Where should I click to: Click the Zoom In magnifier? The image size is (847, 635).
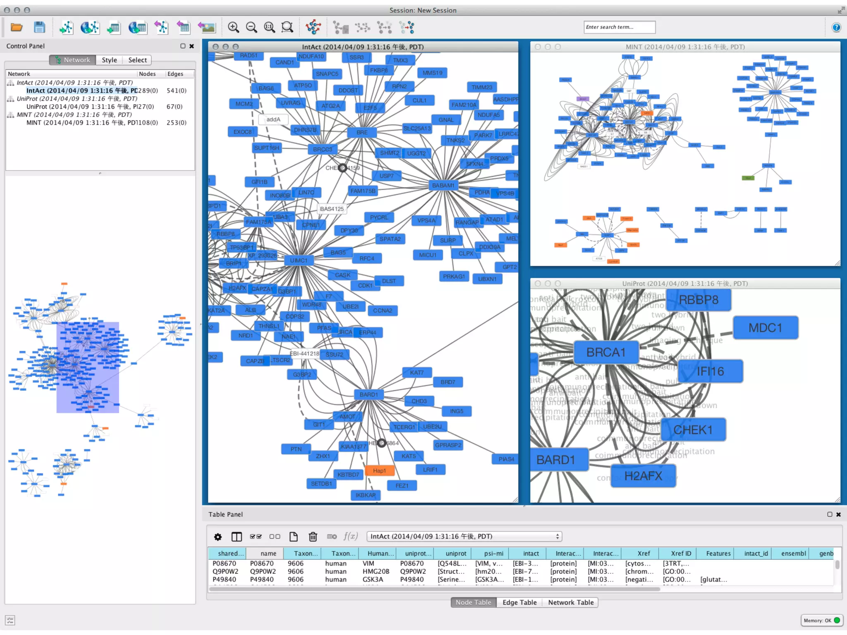[233, 28]
